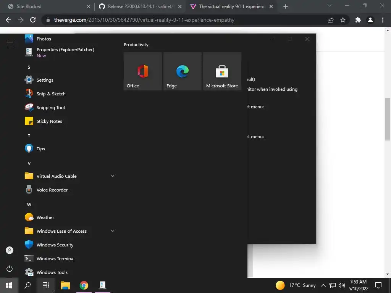The image size is (391, 293).
Task: Close the Site Blocked tab
Action: (x=89, y=6)
